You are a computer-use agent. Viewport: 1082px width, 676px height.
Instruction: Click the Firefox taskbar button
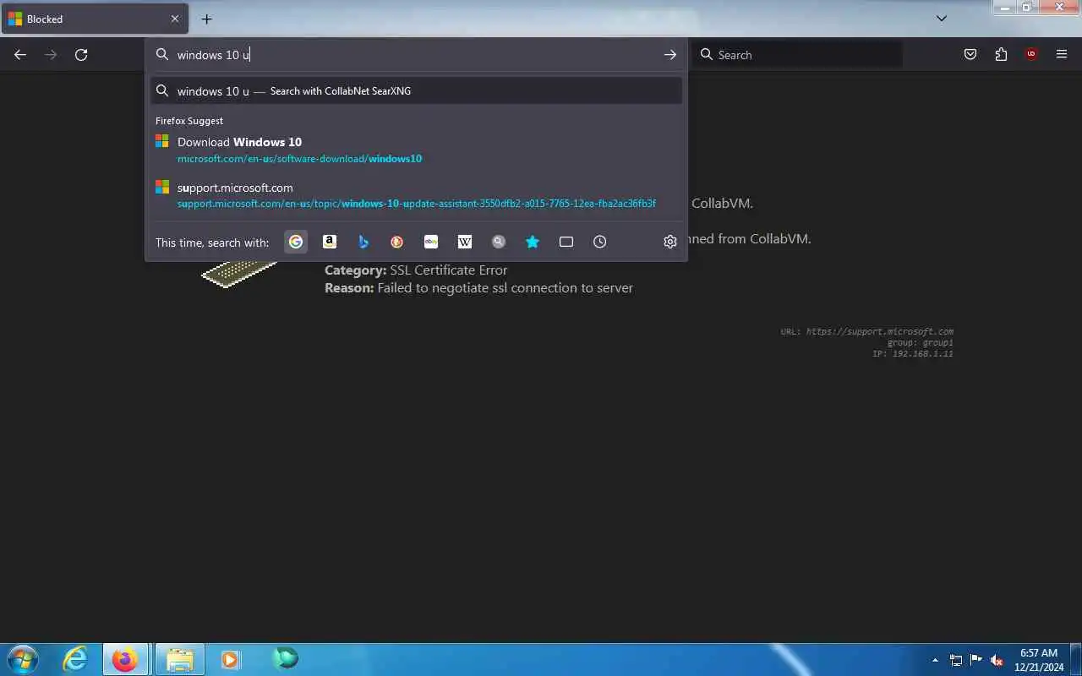tap(125, 659)
